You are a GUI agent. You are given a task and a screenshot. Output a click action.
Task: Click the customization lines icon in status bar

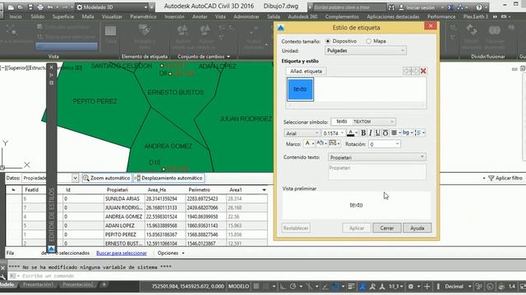(351, 286)
